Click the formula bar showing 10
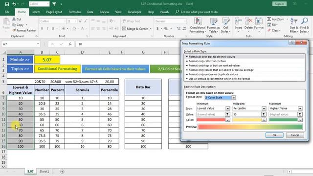 click(128, 44)
